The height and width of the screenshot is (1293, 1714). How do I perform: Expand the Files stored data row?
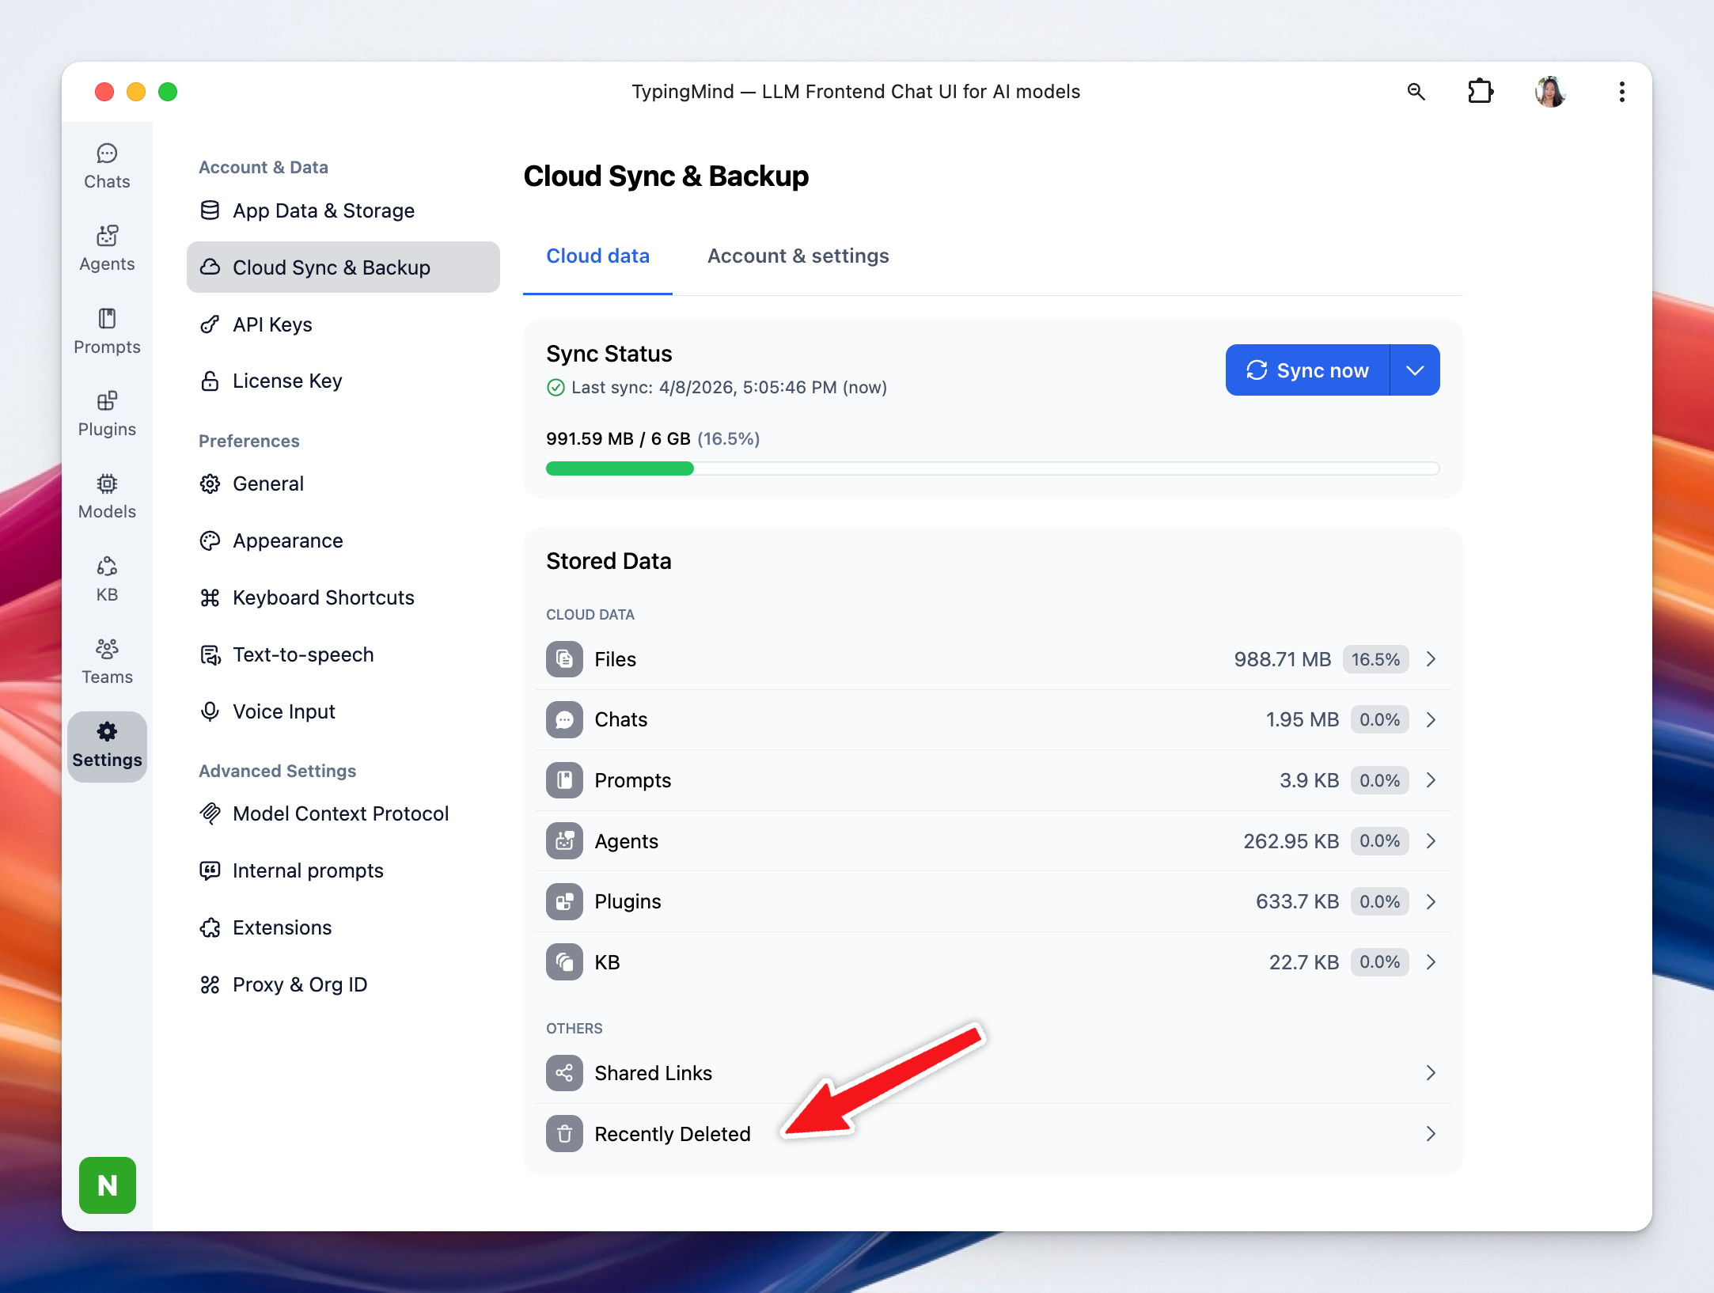point(1431,659)
